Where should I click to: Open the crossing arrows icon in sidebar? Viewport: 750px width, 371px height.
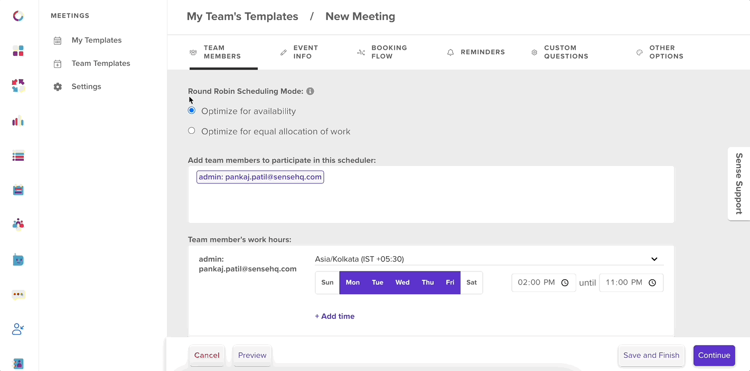(x=18, y=85)
